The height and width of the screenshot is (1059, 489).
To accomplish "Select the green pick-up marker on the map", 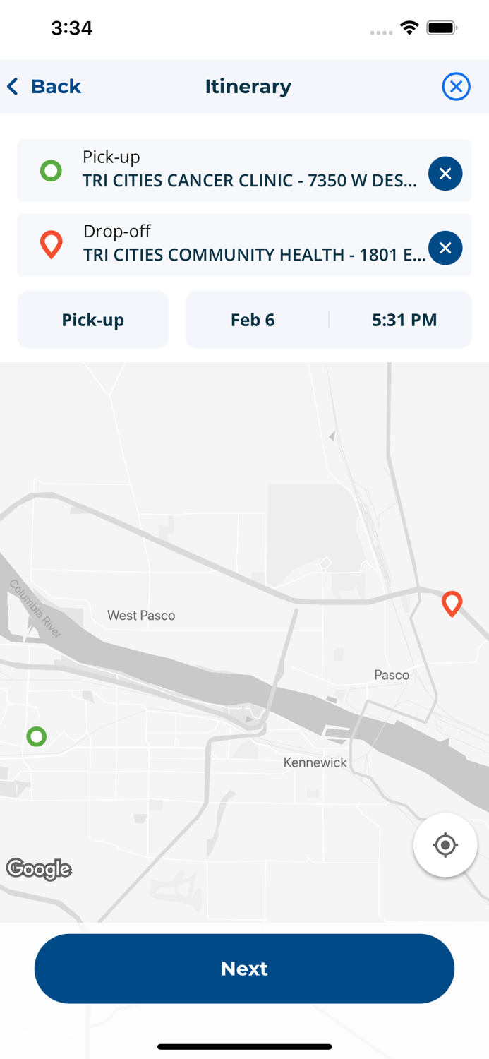I will coord(37,736).
